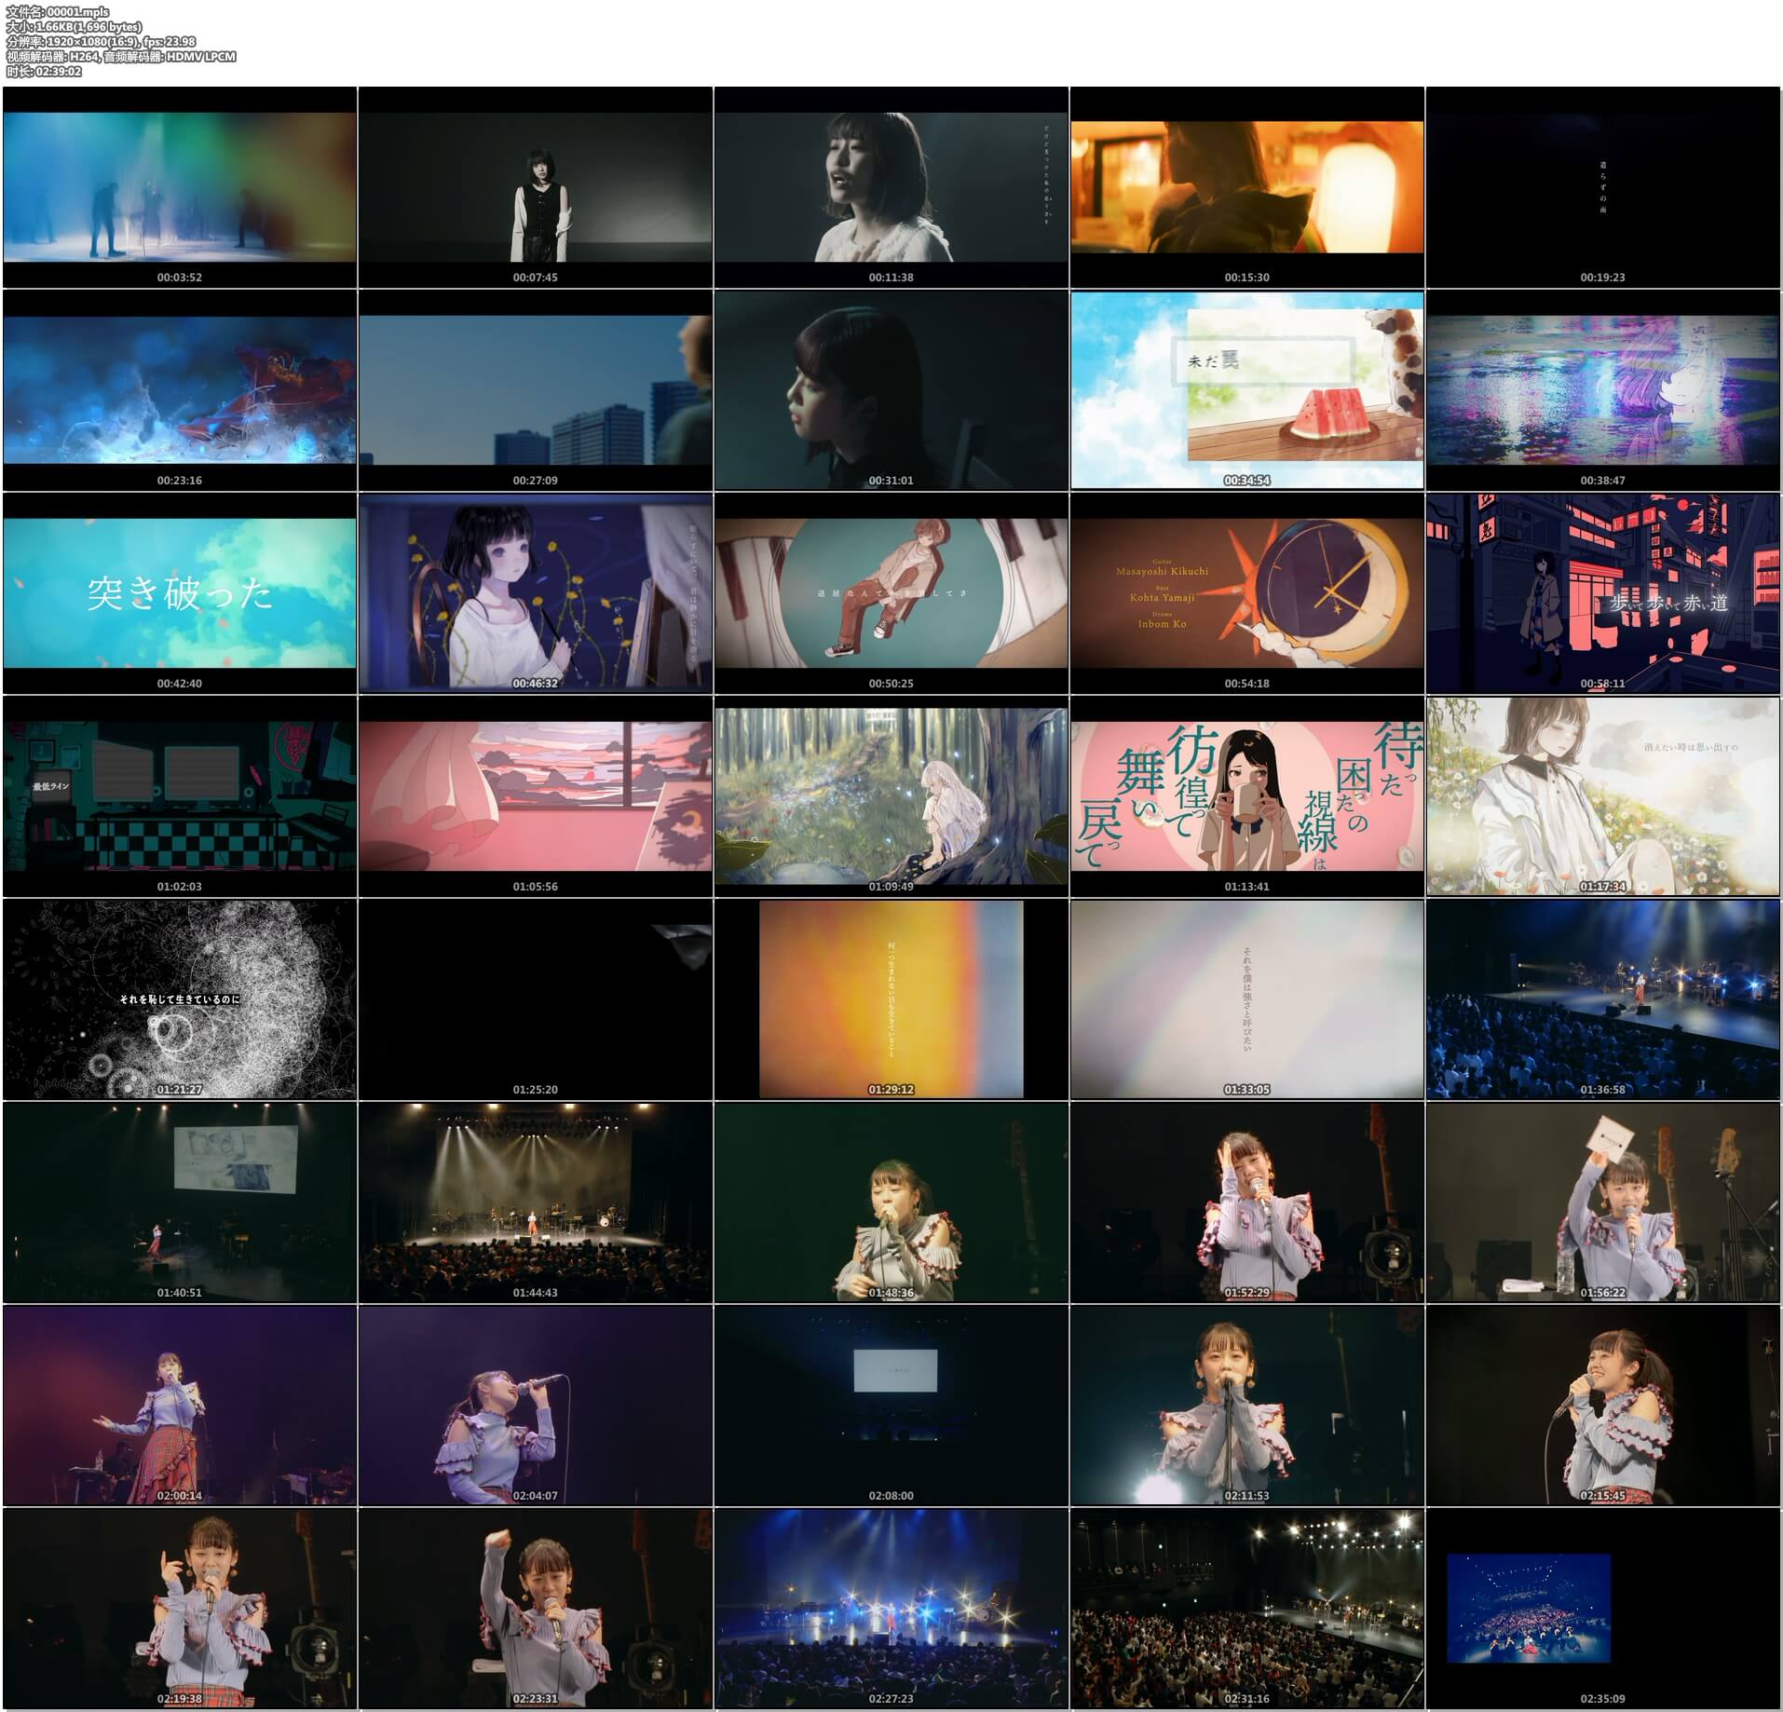Select the file size line 1.66KB

tap(74, 27)
